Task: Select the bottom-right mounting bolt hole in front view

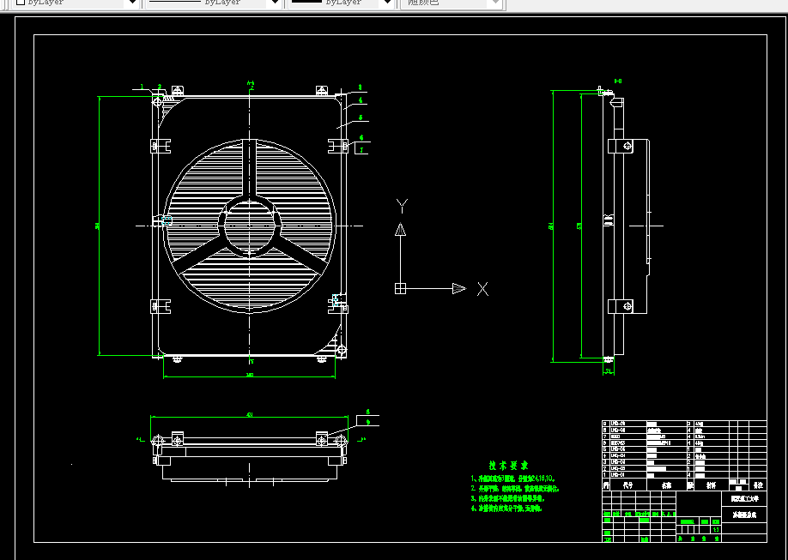Action: [342, 349]
